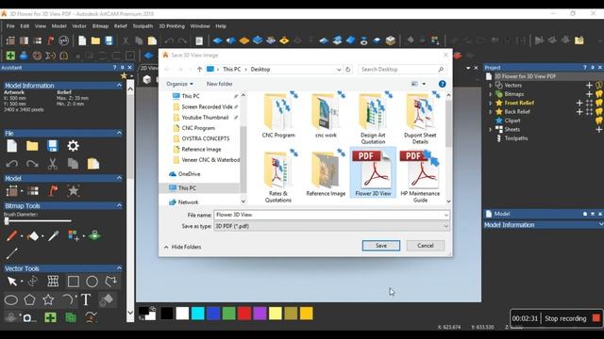Collapse the Bitmap Tools section

tap(119, 205)
